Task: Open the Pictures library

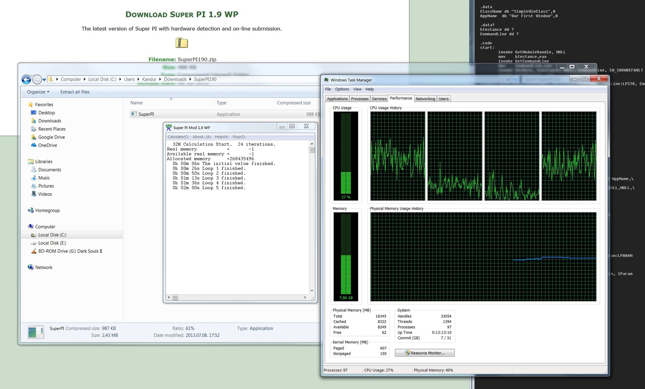Action: tap(46, 186)
